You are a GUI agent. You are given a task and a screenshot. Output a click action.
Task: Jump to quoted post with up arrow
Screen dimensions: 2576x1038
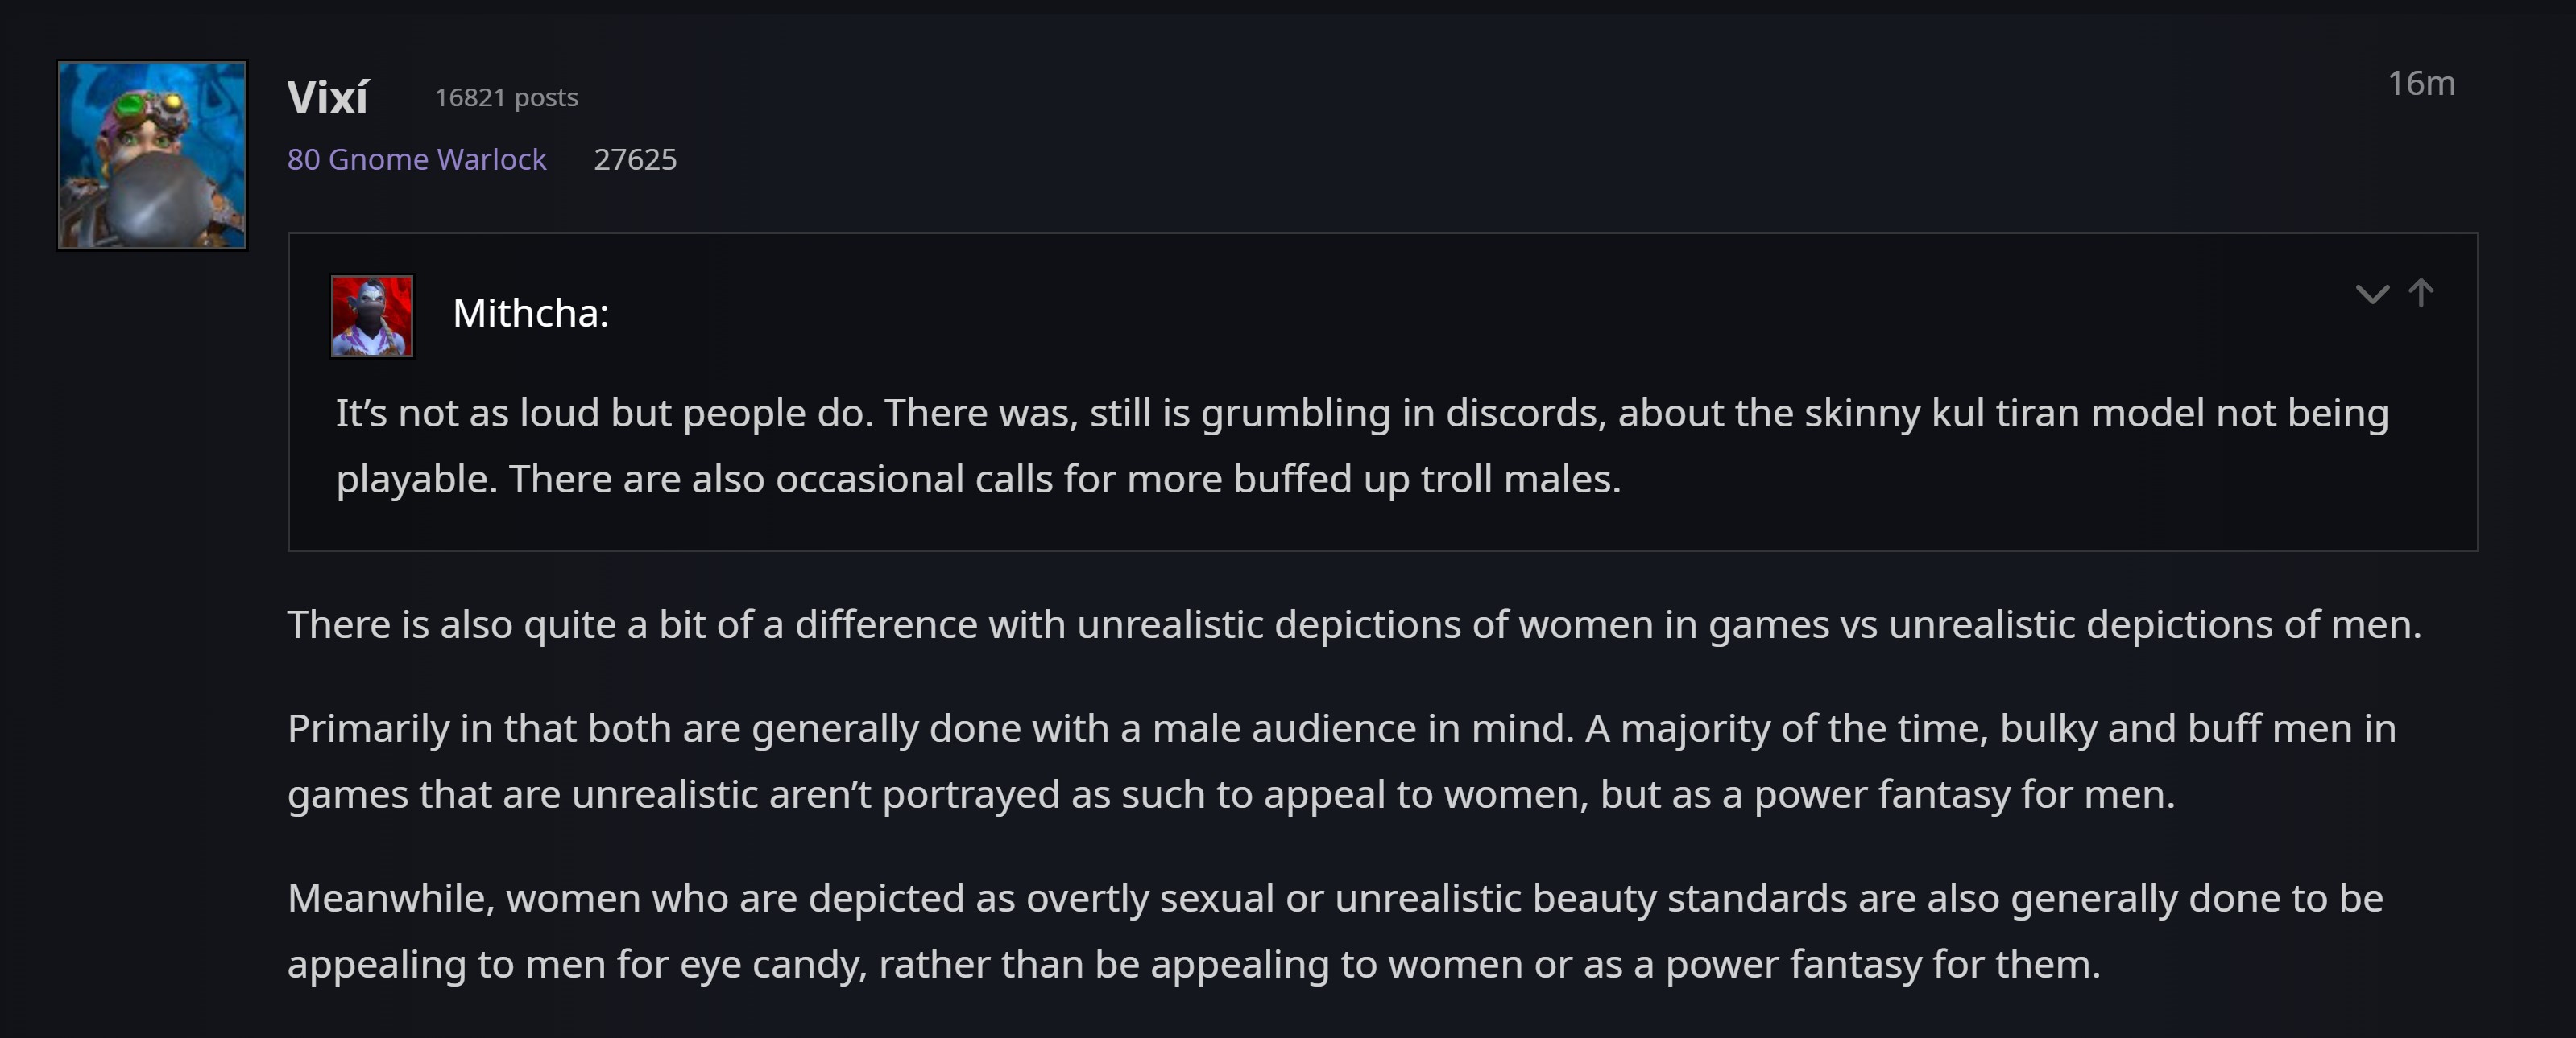2421,293
